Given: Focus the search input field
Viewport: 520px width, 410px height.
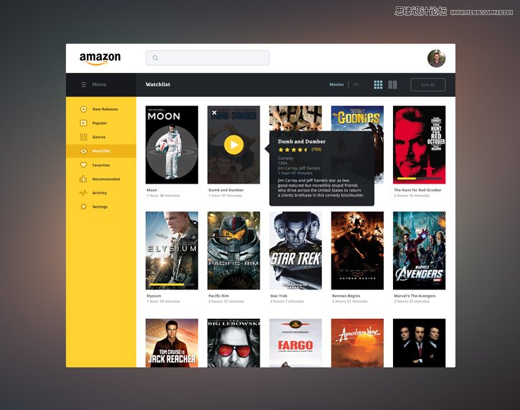Looking at the screenshot, I should coord(207,58).
